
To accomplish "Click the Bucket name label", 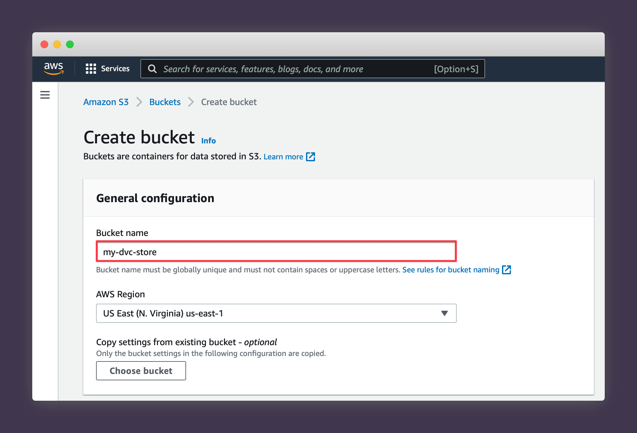I will pos(122,233).
